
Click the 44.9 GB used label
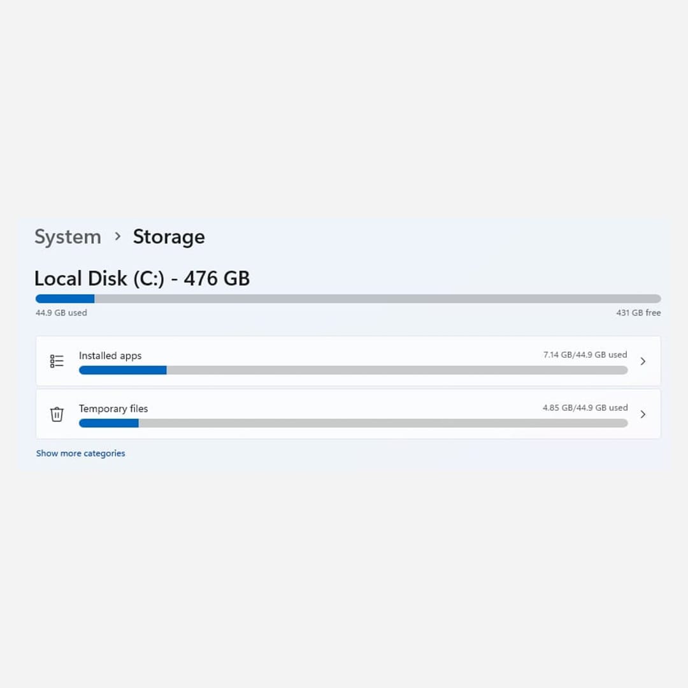pyautogui.click(x=61, y=313)
